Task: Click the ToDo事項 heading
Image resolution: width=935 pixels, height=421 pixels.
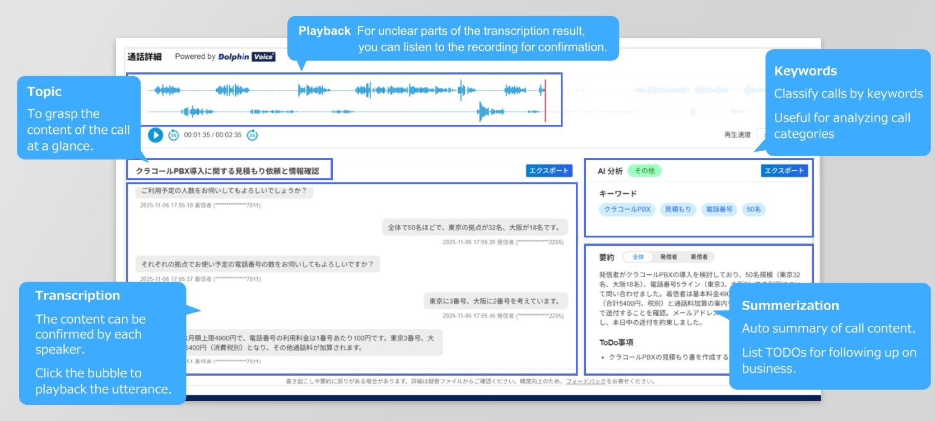Action: (x=616, y=343)
